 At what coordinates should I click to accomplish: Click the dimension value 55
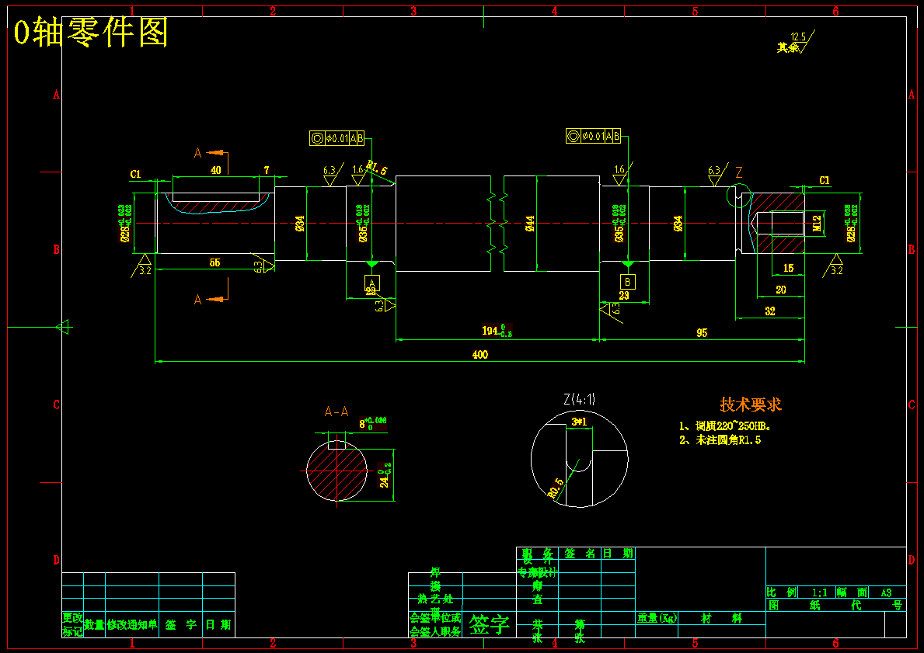click(x=214, y=262)
